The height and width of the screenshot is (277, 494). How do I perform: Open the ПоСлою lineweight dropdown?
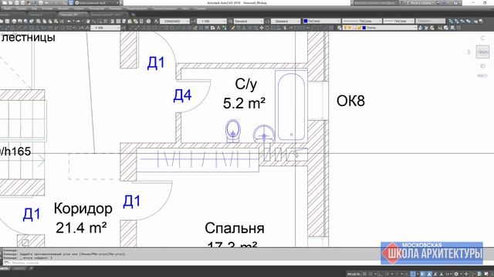coord(399,21)
